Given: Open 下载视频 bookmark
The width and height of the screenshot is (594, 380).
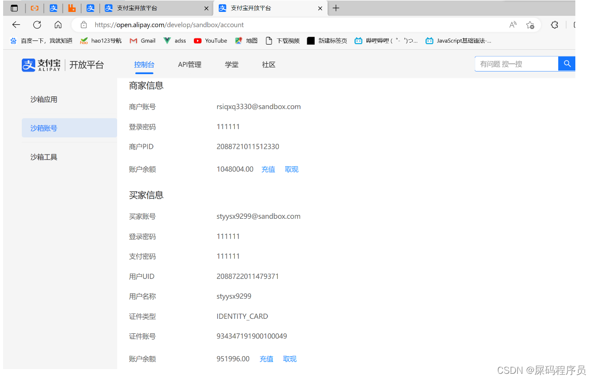Looking at the screenshot, I should (282, 40).
